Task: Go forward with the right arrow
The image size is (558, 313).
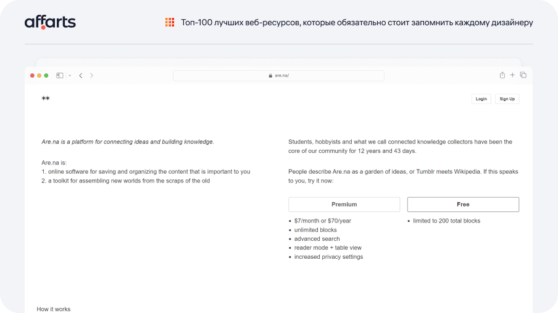Action: coord(91,75)
